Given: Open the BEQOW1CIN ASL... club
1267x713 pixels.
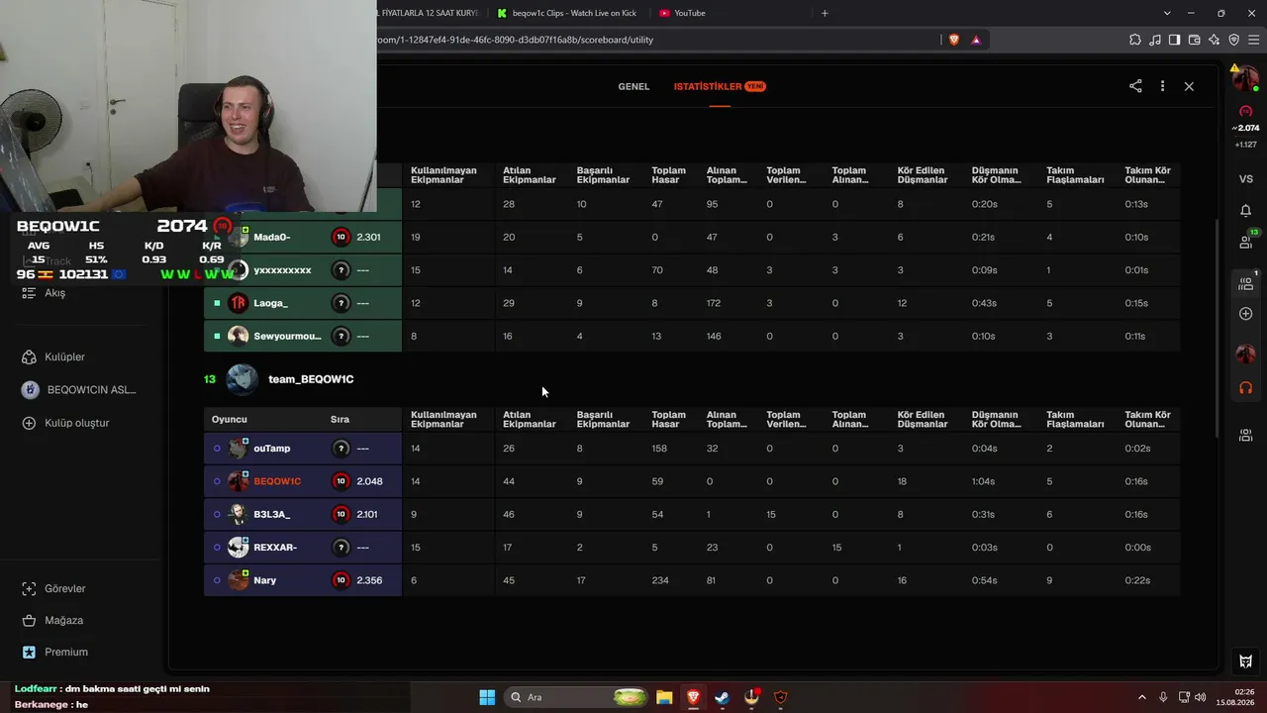Looking at the screenshot, I should [x=81, y=389].
